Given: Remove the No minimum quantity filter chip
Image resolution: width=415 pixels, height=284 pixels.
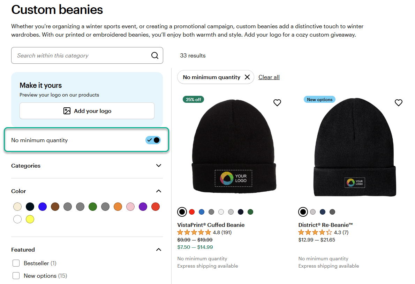Looking at the screenshot, I should point(247,77).
